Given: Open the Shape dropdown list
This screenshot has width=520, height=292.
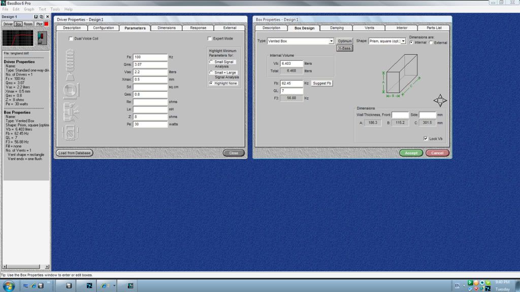Looking at the screenshot, I should pyautogui.click(x=403, y=41).
